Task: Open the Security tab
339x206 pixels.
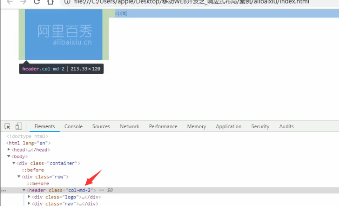Action: tap(260, 126)
